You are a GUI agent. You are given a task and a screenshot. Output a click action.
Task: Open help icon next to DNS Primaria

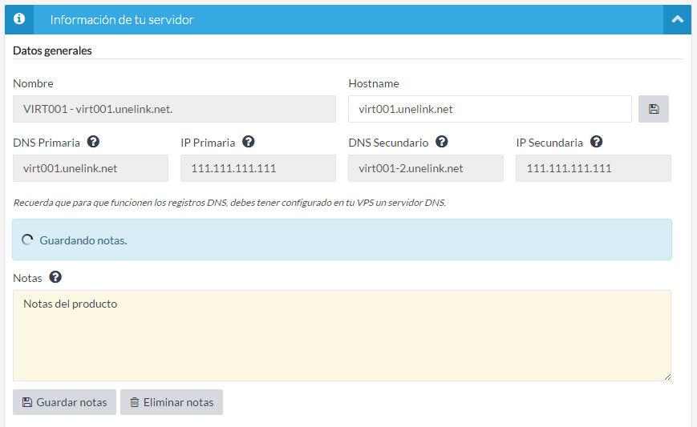(93, 142)
